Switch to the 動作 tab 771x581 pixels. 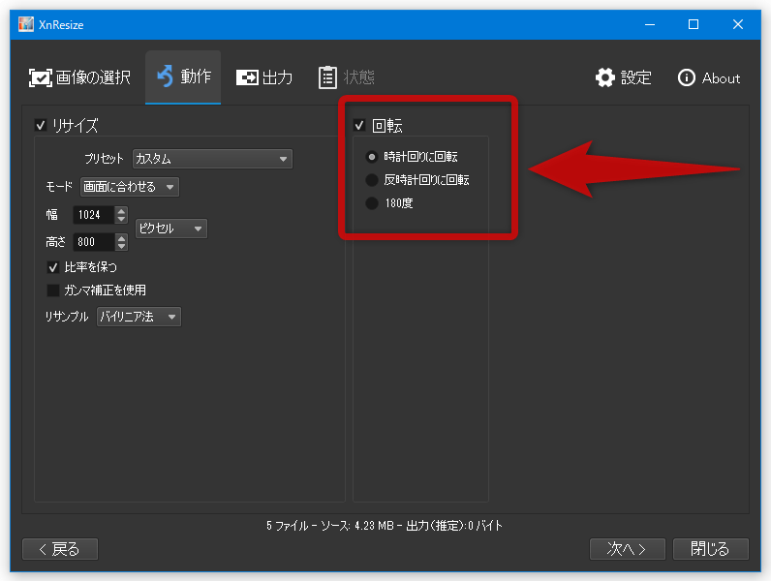pyautogui.click(x=183, y=76)
